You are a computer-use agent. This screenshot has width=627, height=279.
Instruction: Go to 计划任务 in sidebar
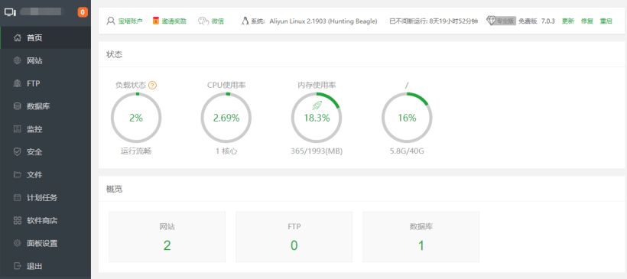[x=46, y=197]
